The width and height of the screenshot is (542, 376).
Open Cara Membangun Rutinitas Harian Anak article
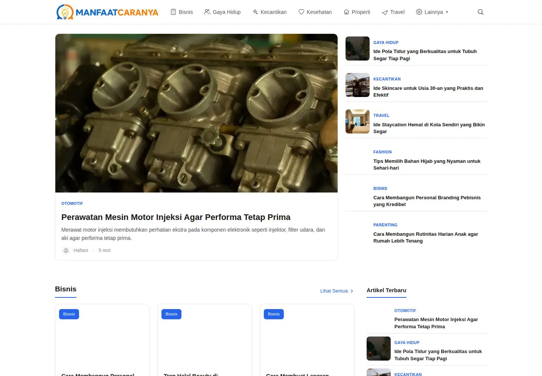pos(426,237)
